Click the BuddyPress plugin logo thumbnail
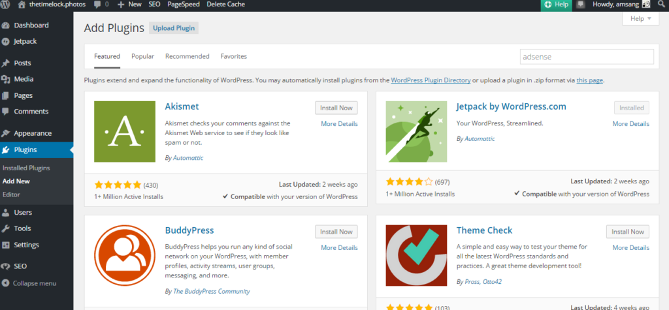The height and width of the screenshot is (310, 669). click(125, 255)
